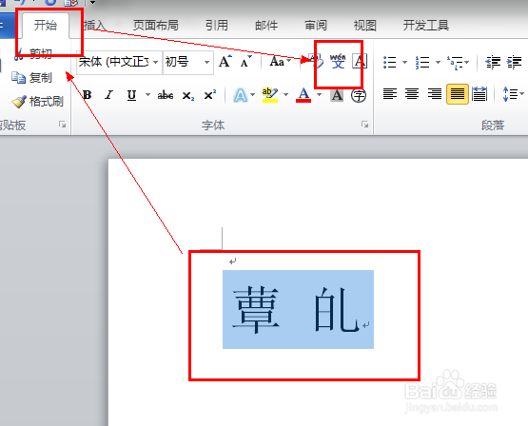Apply the yellow text highlight color
The width and height of the screenshot is (528, 426).
click(x=270, y=95)
